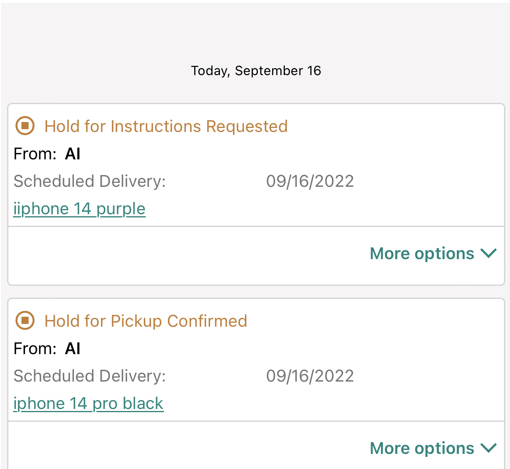The height and width of the screenshot is (469, 510).
Task: Click the From label in the Pickup Confirmed card
Action: point(35,349)
